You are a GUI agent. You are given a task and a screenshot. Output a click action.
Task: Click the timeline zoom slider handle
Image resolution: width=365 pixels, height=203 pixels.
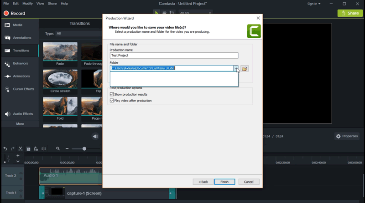click(84, 148)
